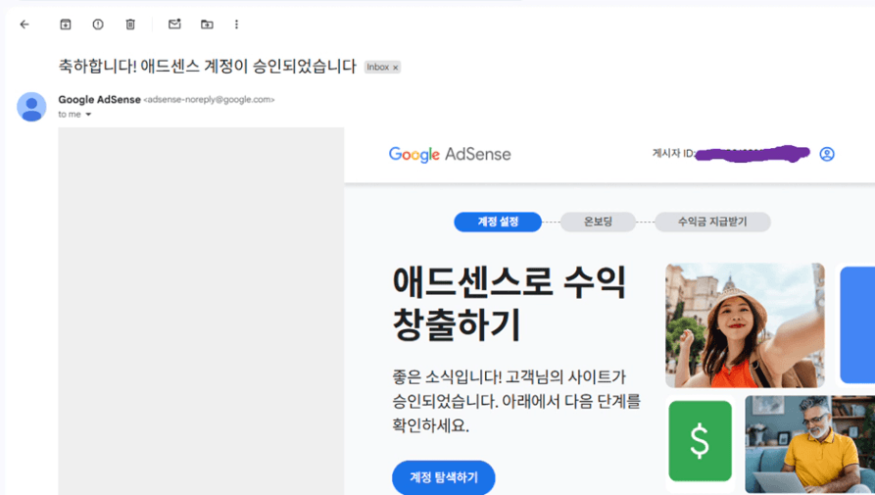This screenshot has width=875, height=495.
Task: Click the woman in hat selfie photo
Action: tap(745, 325)
